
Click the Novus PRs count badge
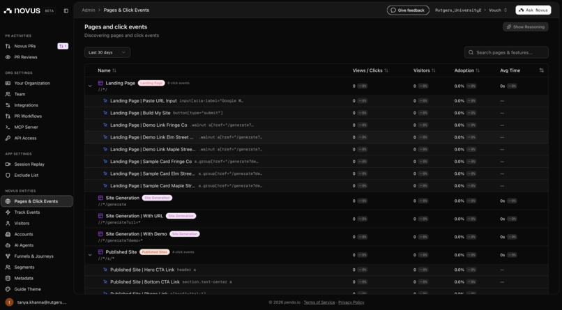63,46
